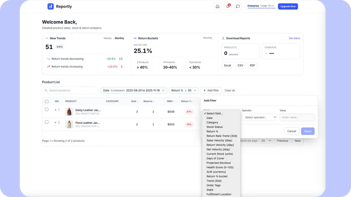Image resolution: width=351 pixels, height=197 pixels.
Task: Select AUR (currency) option
Action: [221, 172]
